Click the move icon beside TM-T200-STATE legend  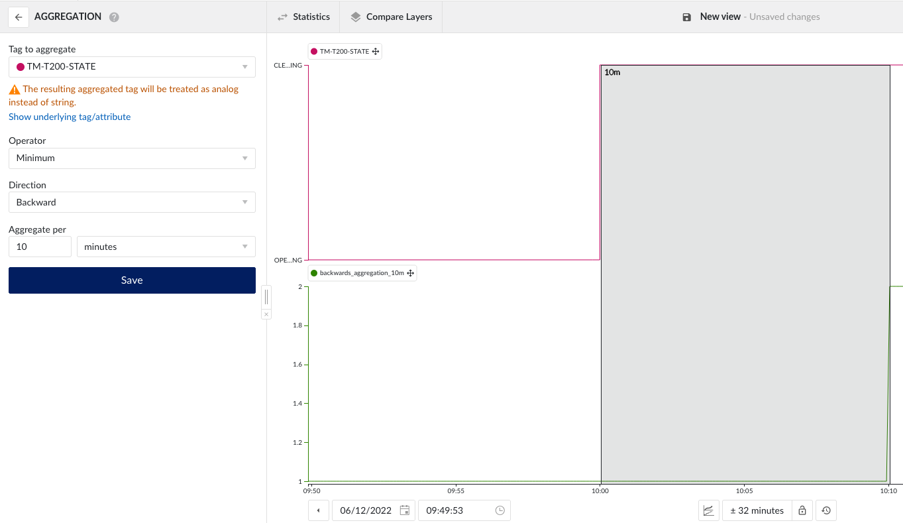[376, 51]
